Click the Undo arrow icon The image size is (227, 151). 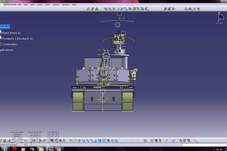pyautogui.click(x=25, y=140)
